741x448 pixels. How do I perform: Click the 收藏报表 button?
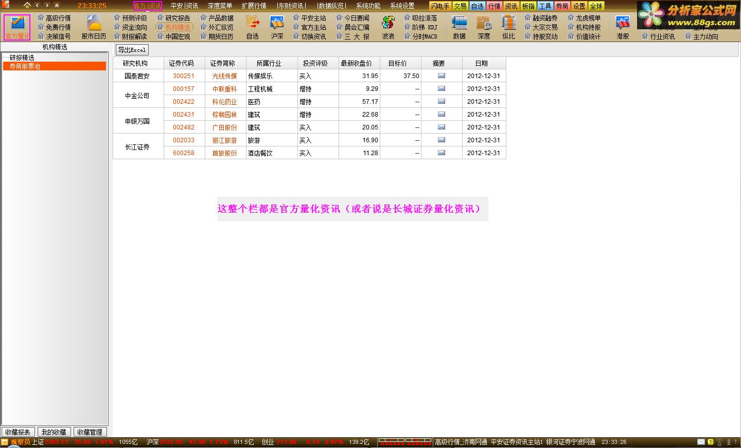[18, 432]
